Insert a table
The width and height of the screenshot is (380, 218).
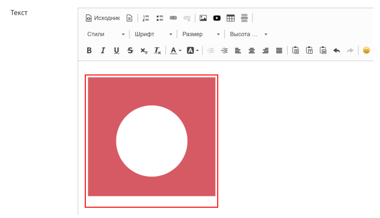pyautogui.click(x=231, y=18)
